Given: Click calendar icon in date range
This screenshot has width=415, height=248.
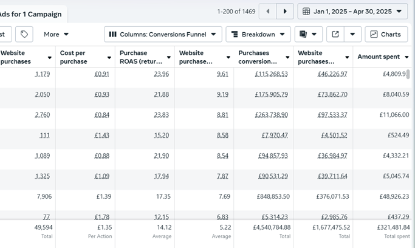Looking at the screenshot, I should coord(307,12).
